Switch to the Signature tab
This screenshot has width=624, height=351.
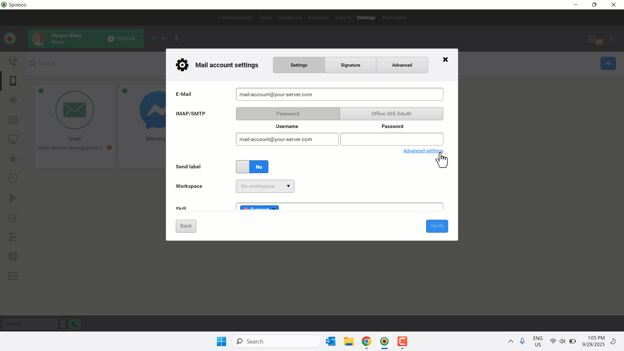tap(350, 65)
